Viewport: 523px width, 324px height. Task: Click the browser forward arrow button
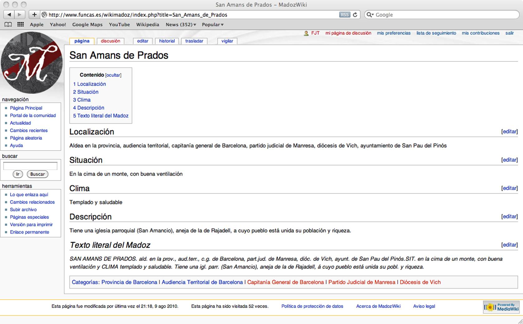click(x=19, y=15)
